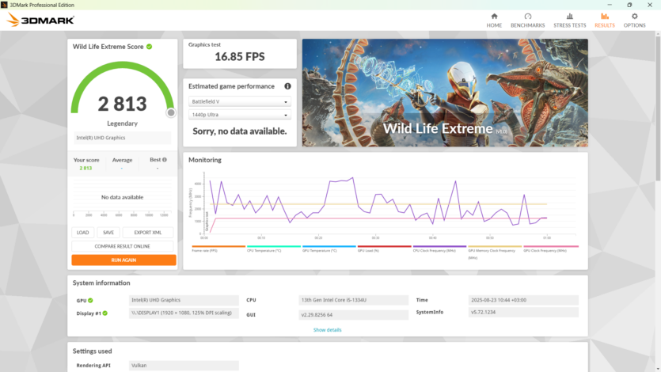The height and width of the screenshot is (372, 661).
Task: Click the Legendary rating label
Action: coord(122,123)
